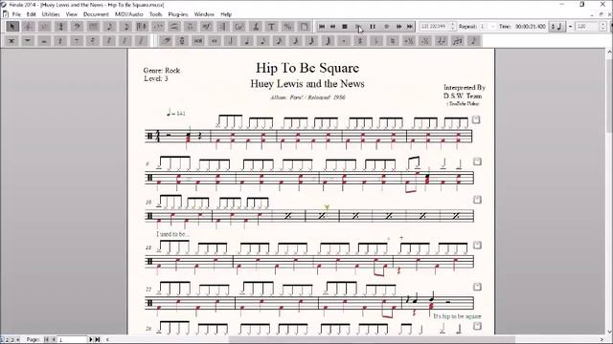The height and width of the screenshot is (344, 613).
Task: Choose the quarter note duration
Action: tap(247, 40)
